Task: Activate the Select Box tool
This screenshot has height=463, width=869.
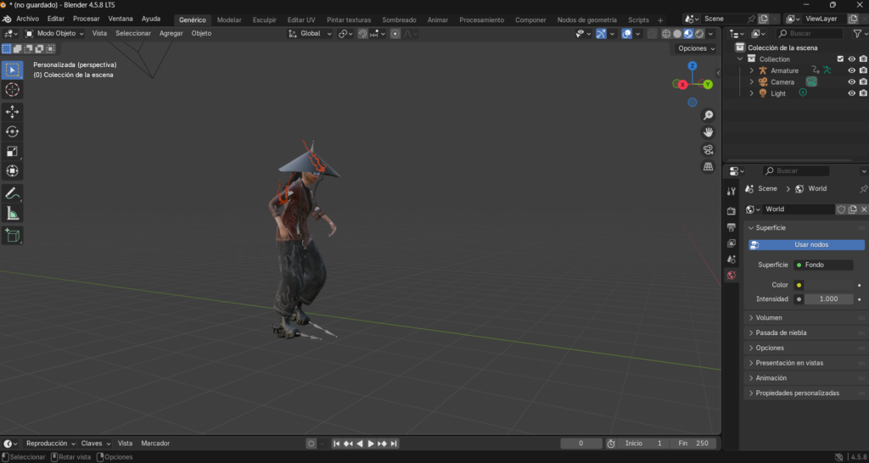Action: coord(12,70)
